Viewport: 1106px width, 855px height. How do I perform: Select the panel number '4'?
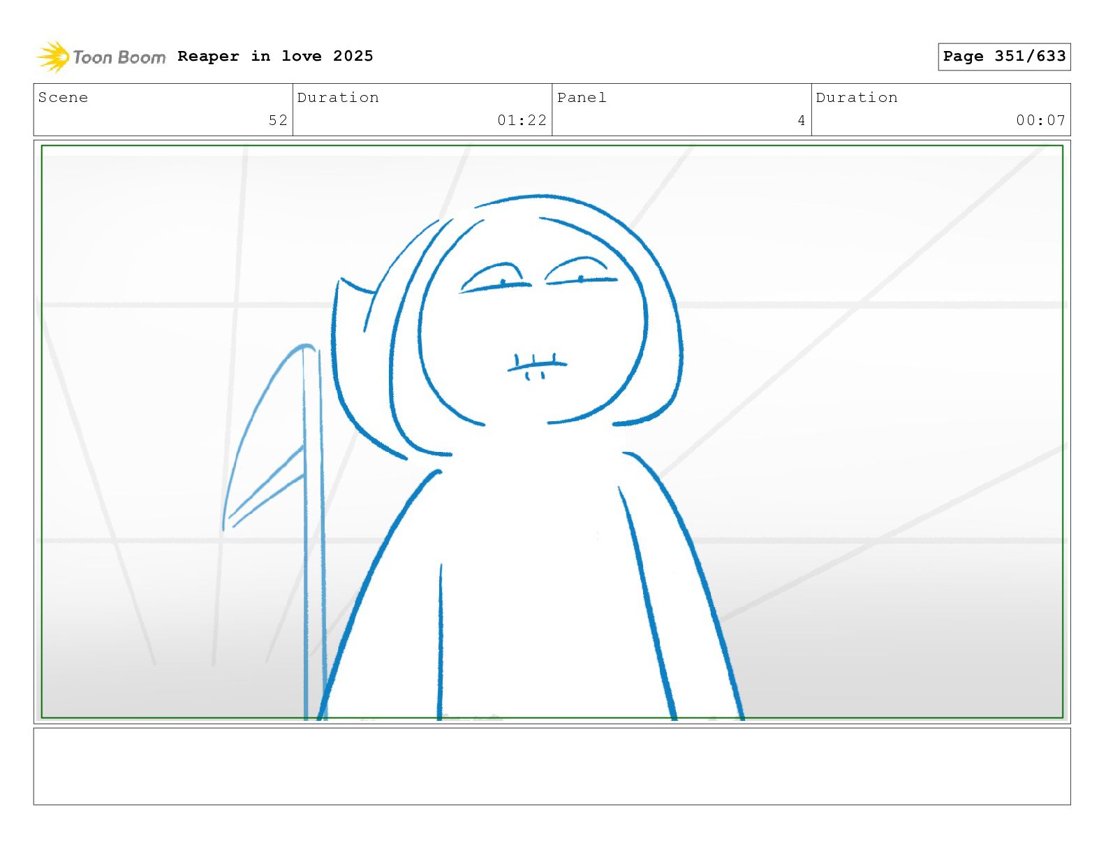802,120
